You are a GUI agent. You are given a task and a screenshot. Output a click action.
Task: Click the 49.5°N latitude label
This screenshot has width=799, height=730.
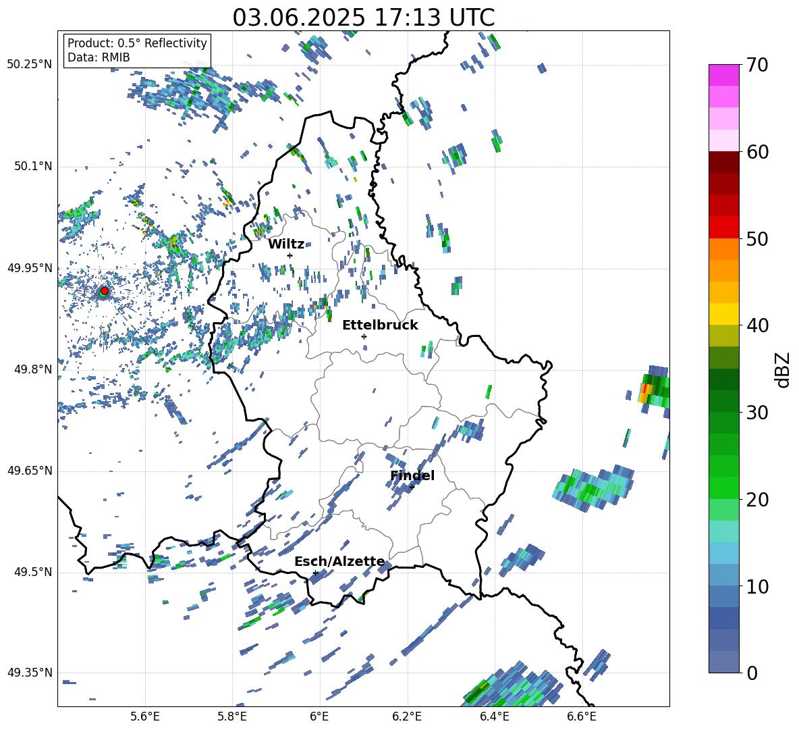point(33,572)
